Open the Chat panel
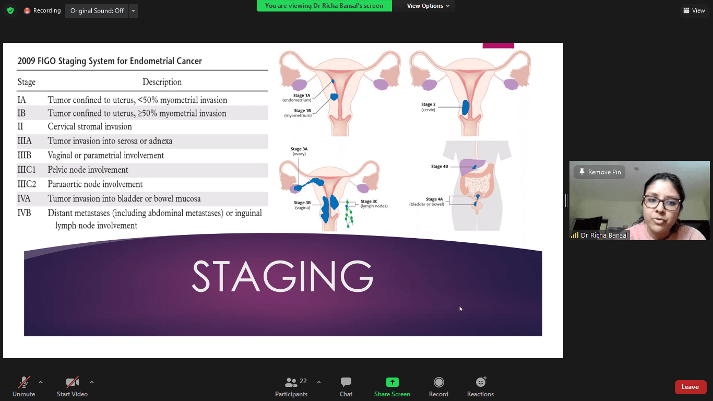Viewport: 713px width, 401px height. tap(346, 387)
